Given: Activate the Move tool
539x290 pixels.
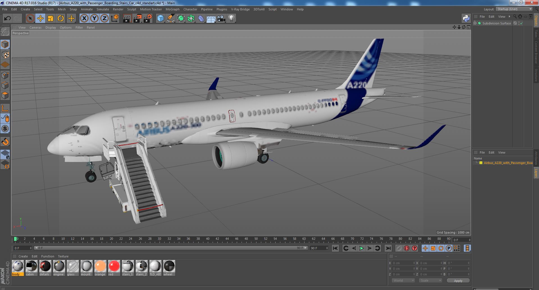Looking at the screenshot, I should pyautogui.click(x=40, y=19).
